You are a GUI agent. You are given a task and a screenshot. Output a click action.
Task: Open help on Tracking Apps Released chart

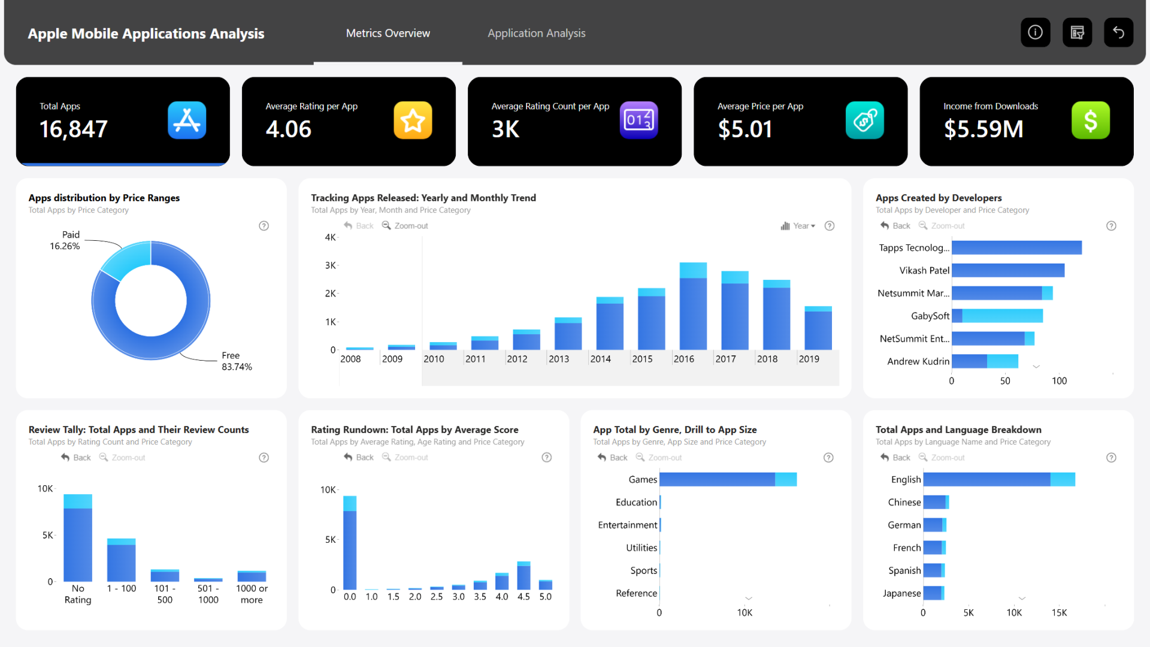tap(830, 226)
